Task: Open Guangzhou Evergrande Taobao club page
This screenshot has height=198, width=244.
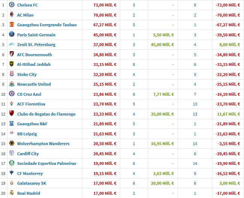Action: (47, 25)
